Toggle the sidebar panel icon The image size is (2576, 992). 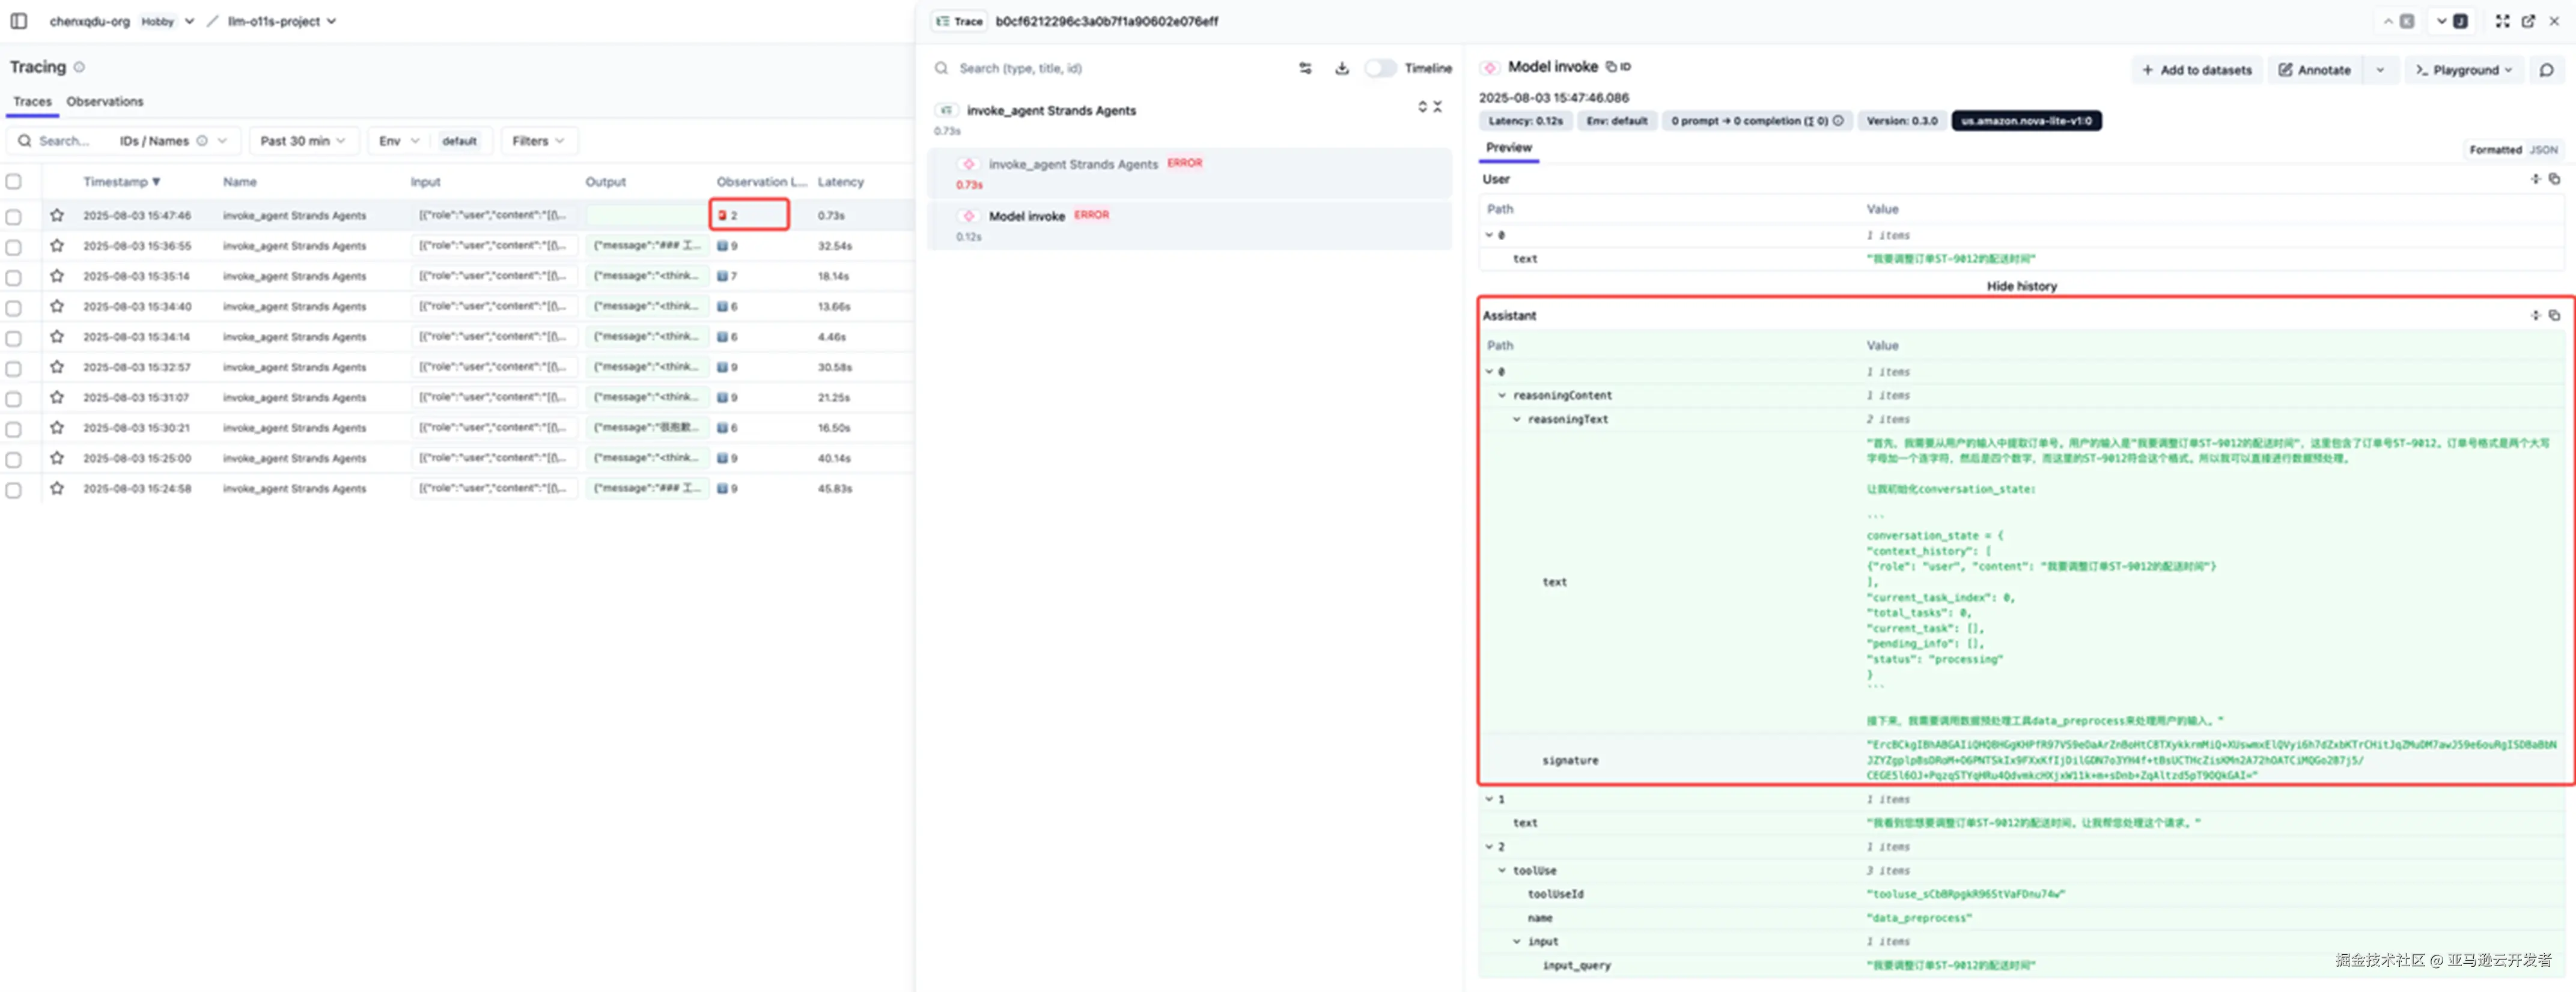click(x=18, y=21)
